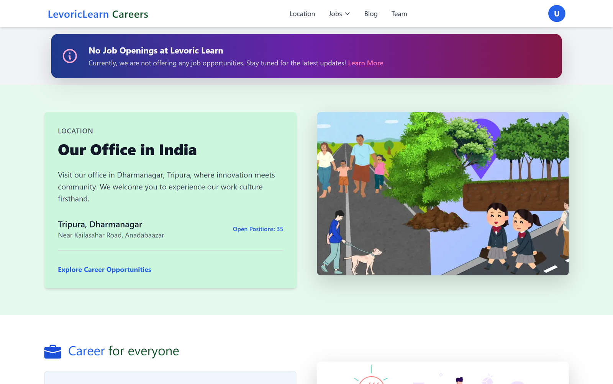The height and width of the screenshot is (384, 613).
Task: Click the Open Positions: 35 text
Action: (x=258, y=229)
